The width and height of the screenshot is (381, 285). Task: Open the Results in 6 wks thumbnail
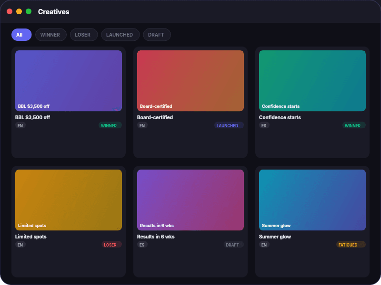point(190,200)
